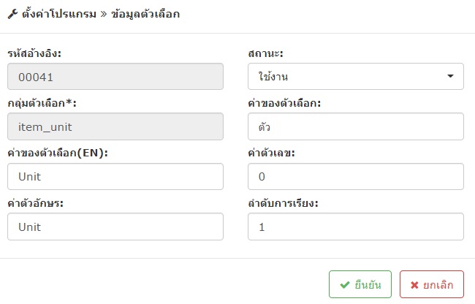475x304 pixels.
Task: Click the wrench settings icon in header
Action: pyautogui.click(x=12, y=14)
